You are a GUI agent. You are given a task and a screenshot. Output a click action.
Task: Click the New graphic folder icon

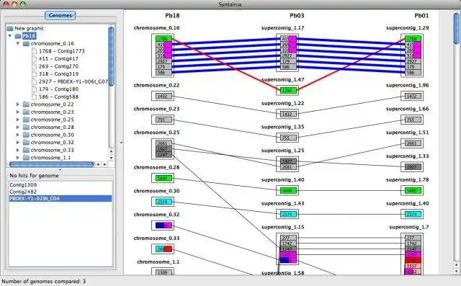click(x=10, y=28)
